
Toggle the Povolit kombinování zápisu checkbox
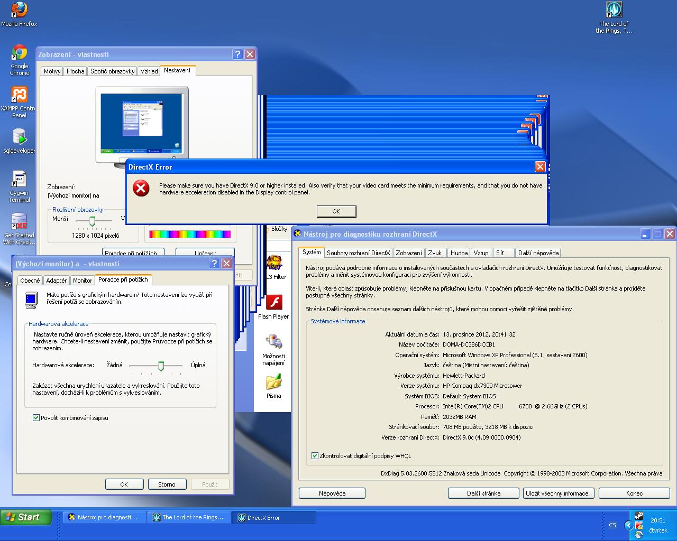[x=36, y=418]
